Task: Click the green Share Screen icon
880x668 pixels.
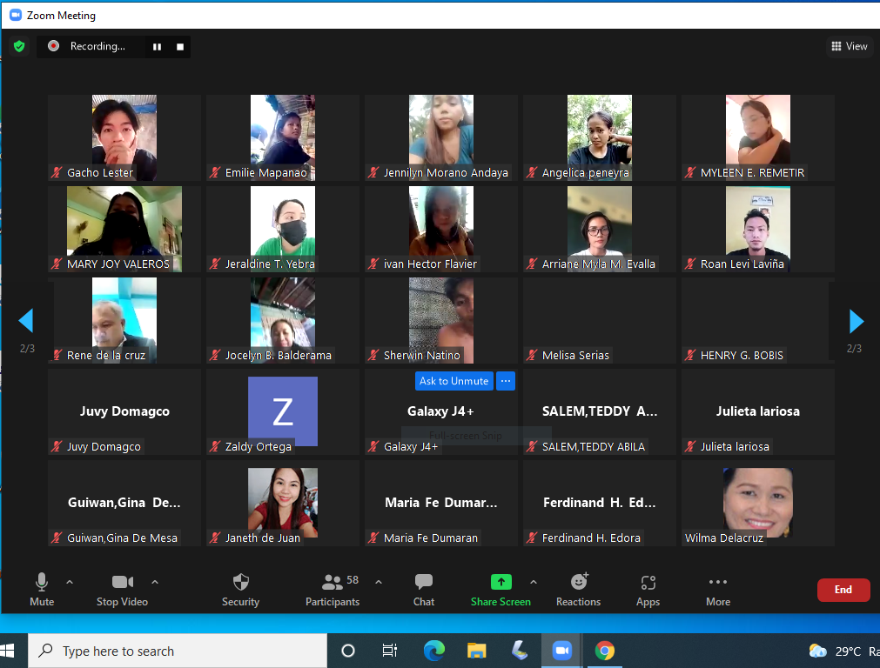Action: 500,583
